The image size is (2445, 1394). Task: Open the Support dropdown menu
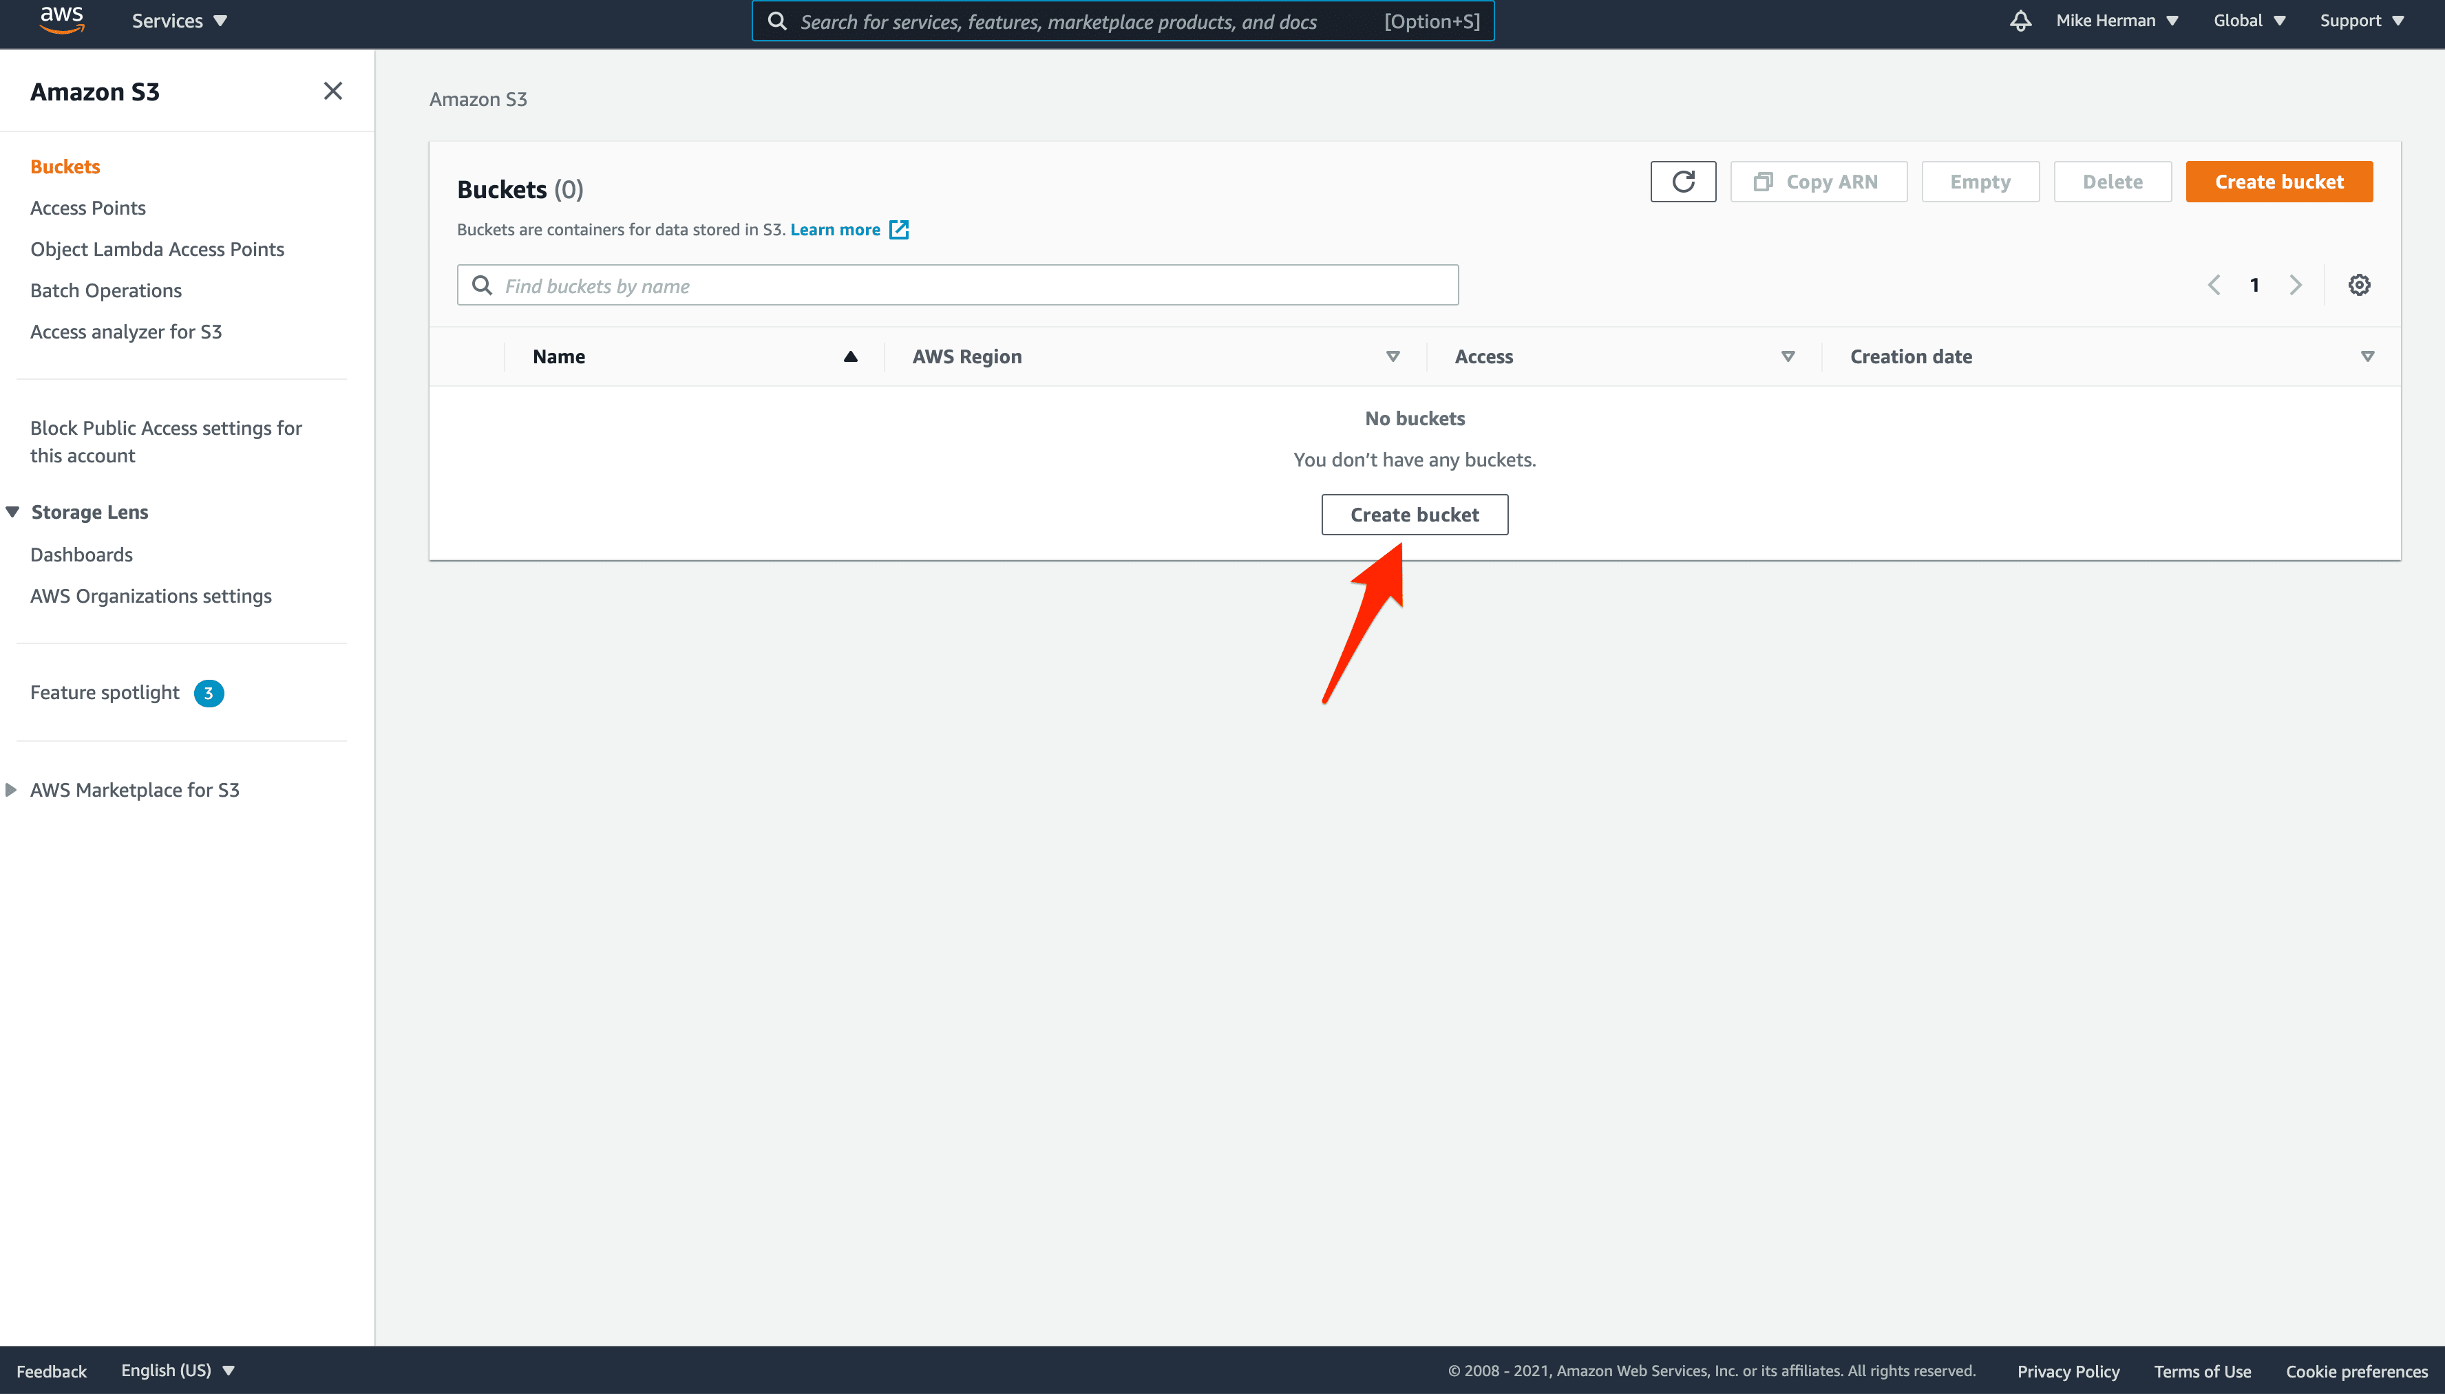pyautogui.click(x=2362, y=20)
